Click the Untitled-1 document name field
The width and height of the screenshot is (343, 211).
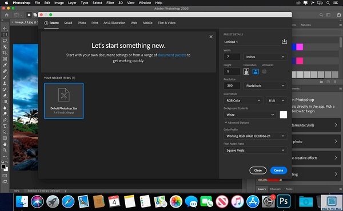tap(252, 42)
